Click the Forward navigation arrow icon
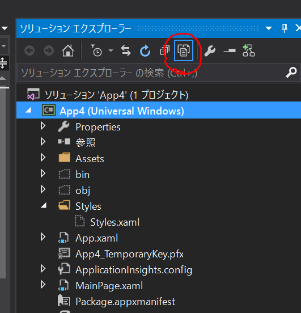The width and height of the screenshot is (301, 313). coord(49,50)
